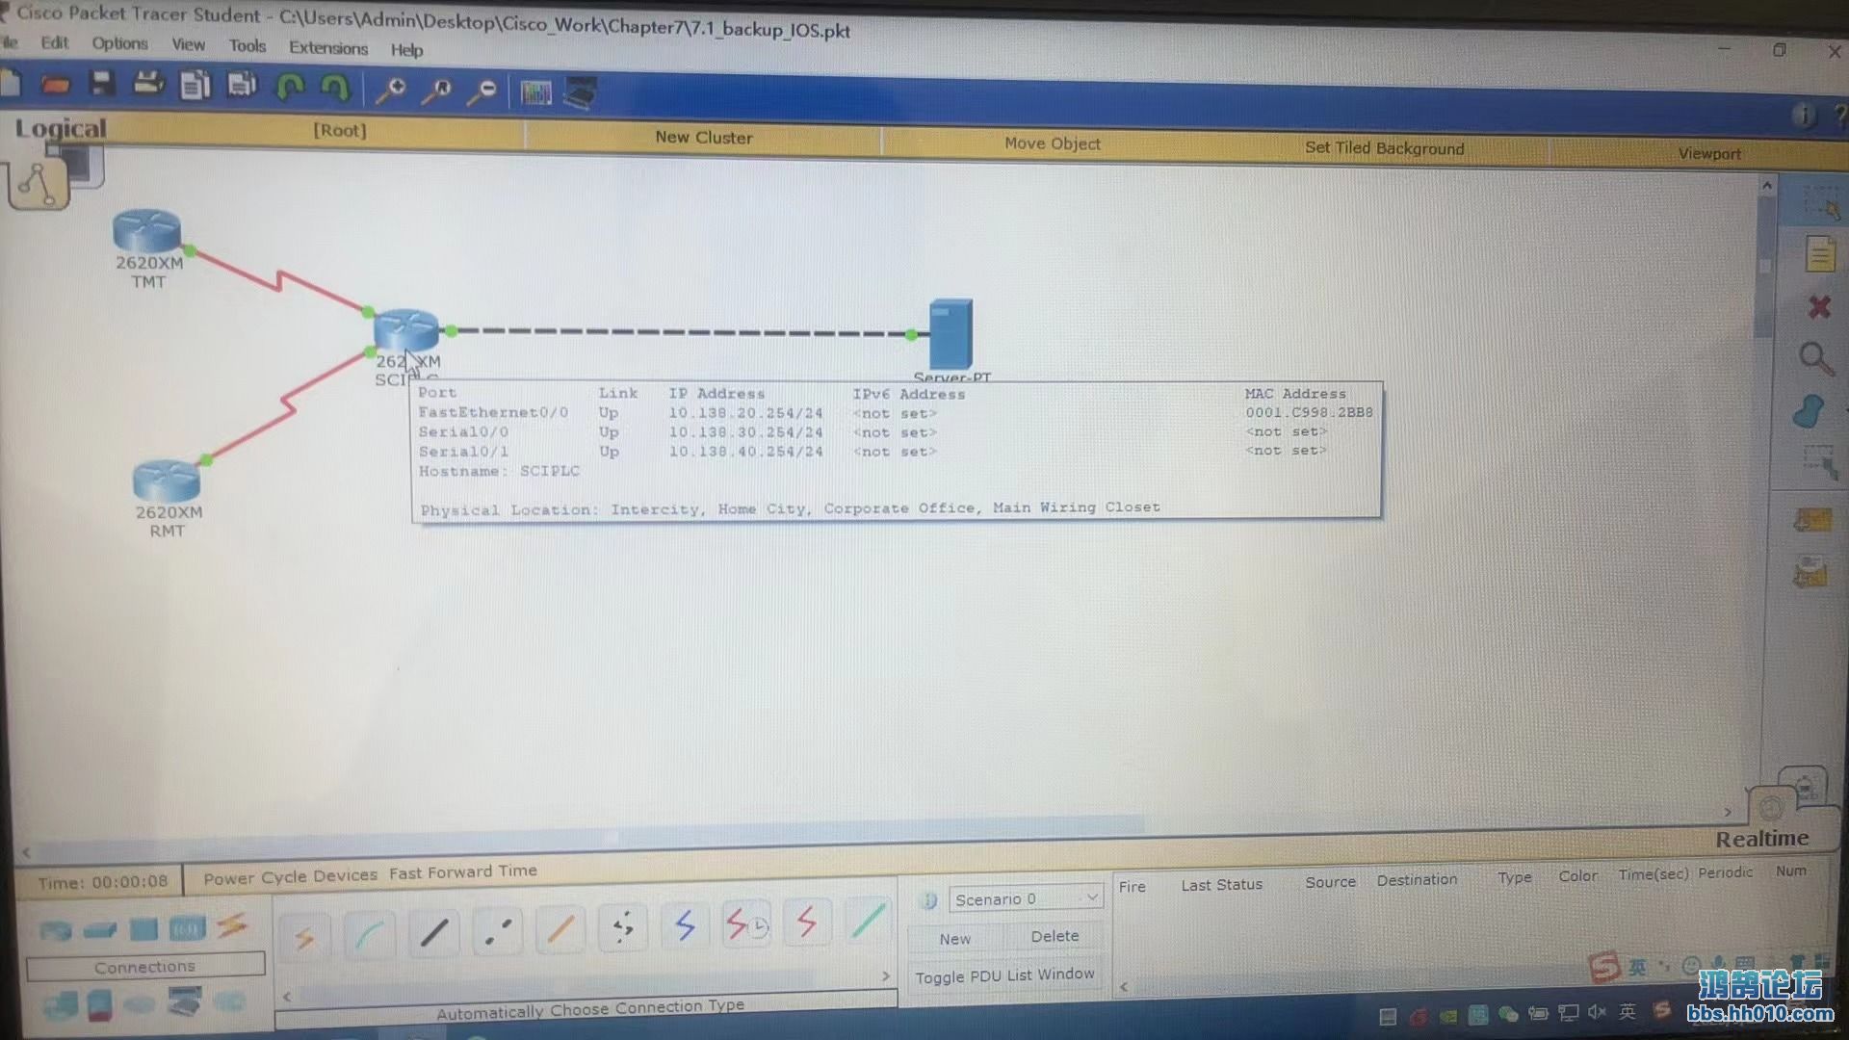Zoom out with the minus magnifier
The image size is (1849, 1040).
coord(482,92)
